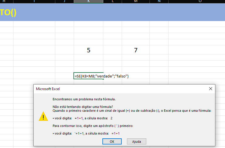Screen dimensions: 225x148
Task: Click the fill handle of the selected cell
Action: pyautogui.click(x=103, y=79)
